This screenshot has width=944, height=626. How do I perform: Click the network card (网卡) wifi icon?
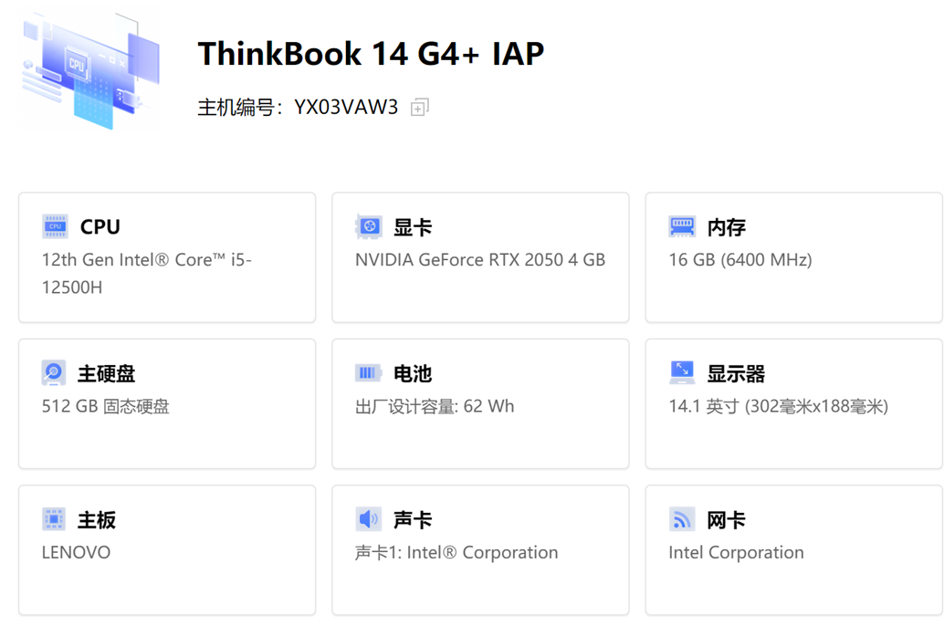(682, 519)
